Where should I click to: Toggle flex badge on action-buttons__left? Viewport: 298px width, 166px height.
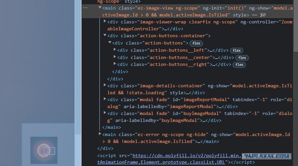coord(237,50)
